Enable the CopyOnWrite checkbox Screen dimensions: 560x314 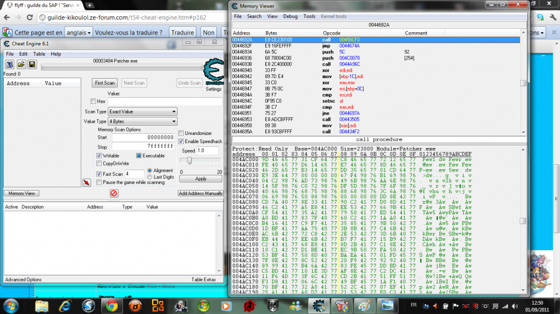pos(99,163)
